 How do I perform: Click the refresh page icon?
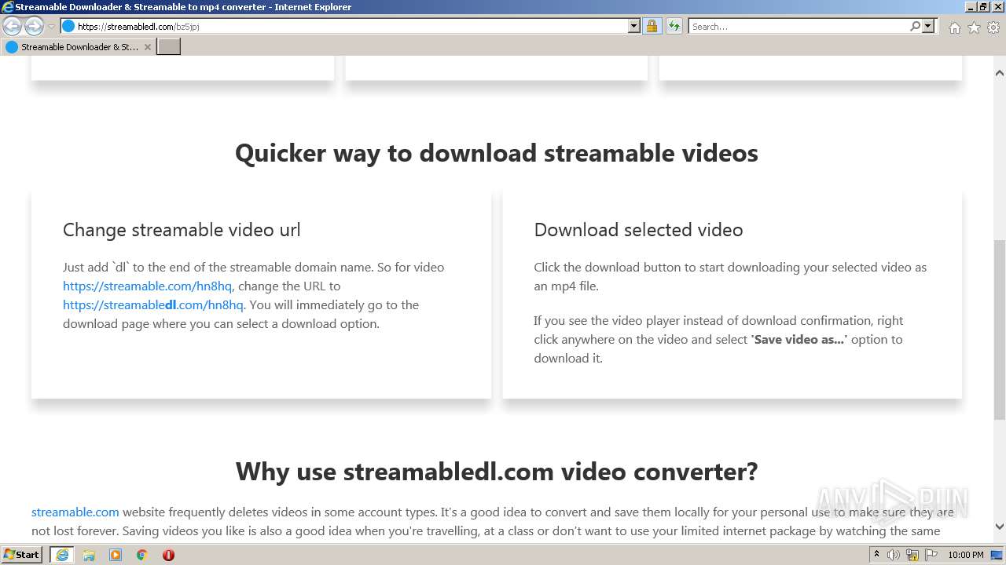[674, 27]
